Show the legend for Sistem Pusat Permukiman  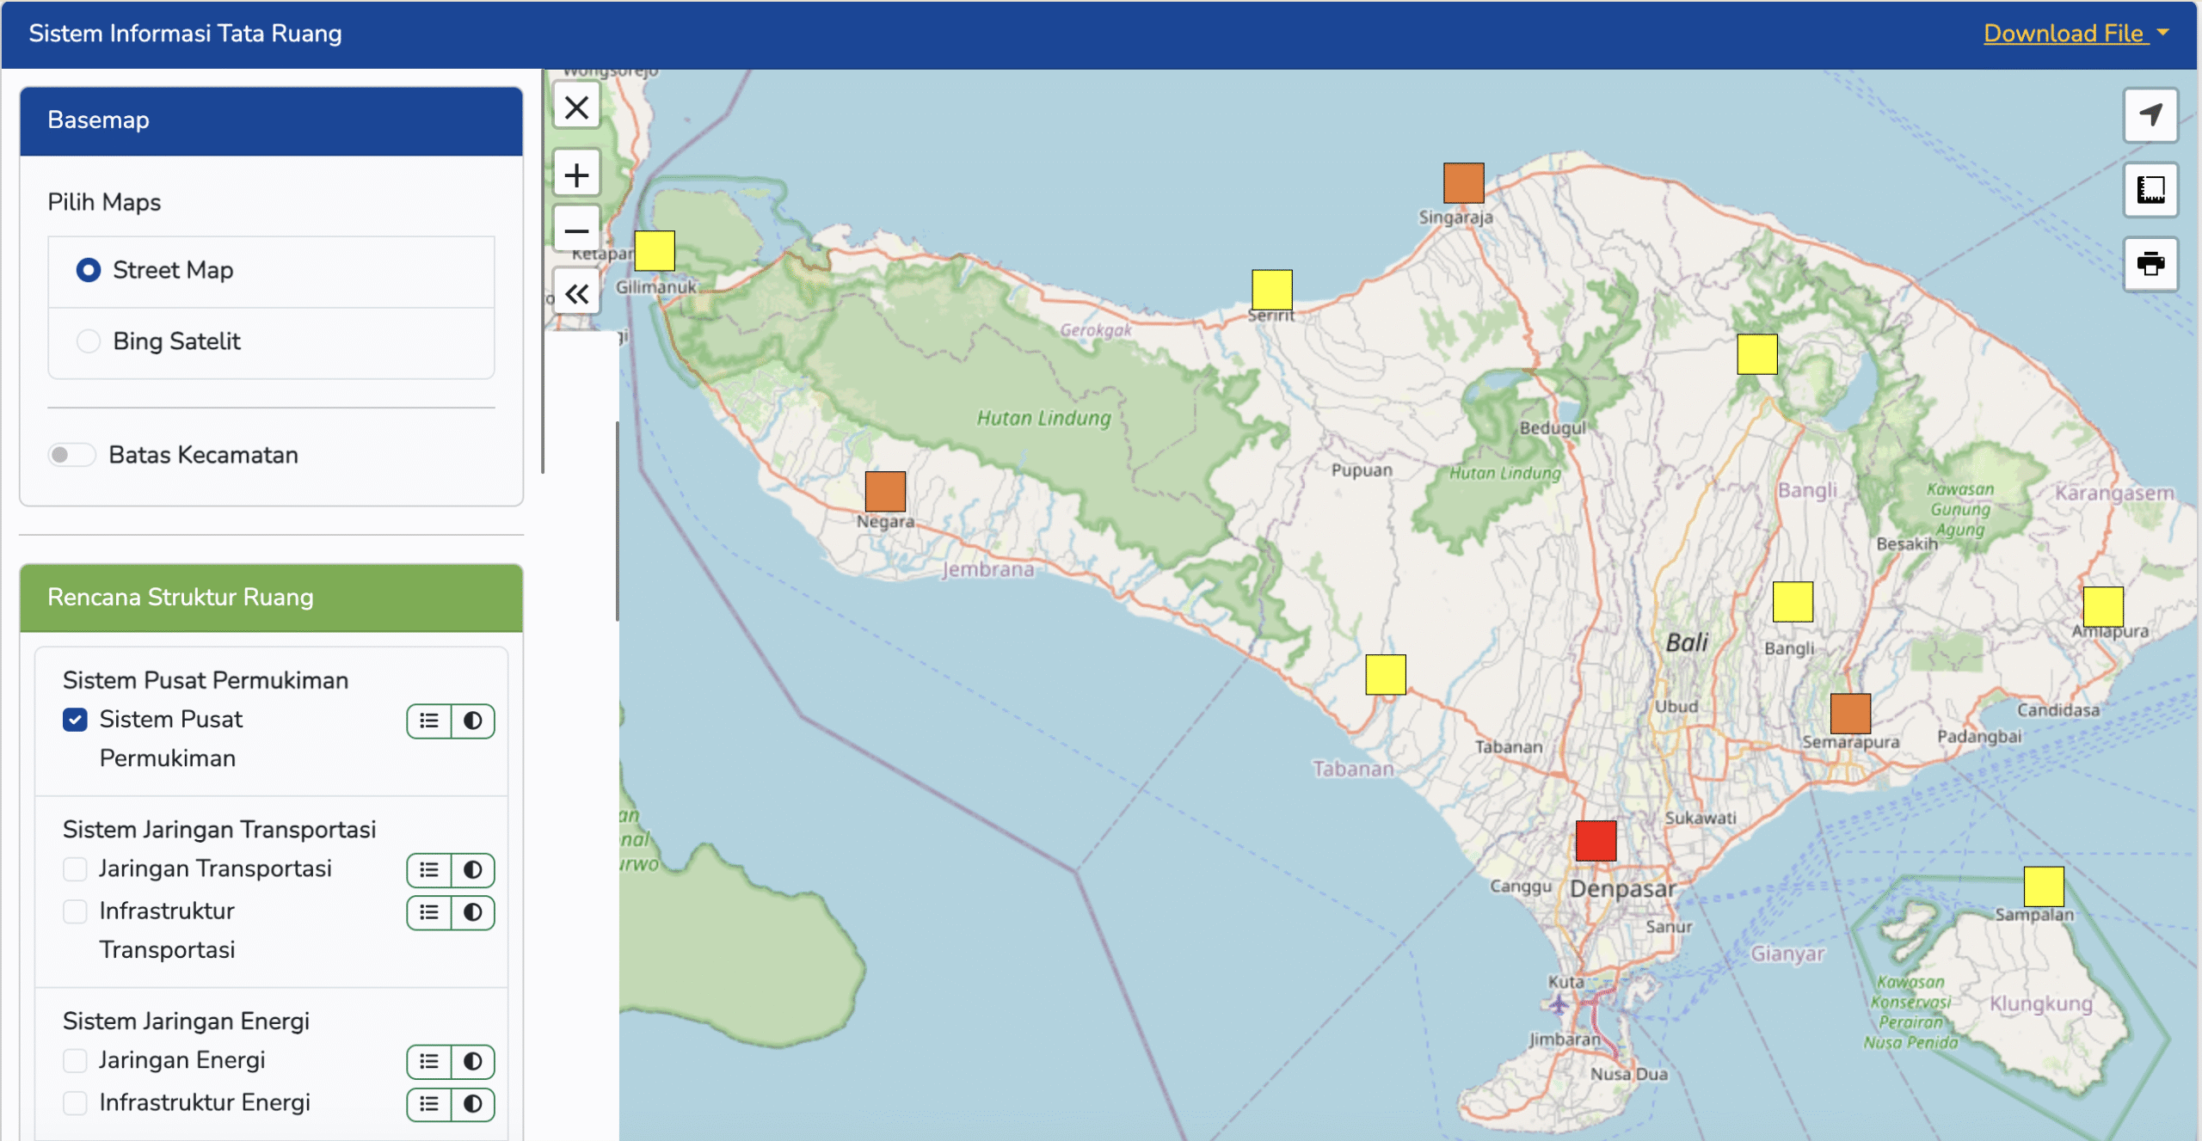point(427,721)
